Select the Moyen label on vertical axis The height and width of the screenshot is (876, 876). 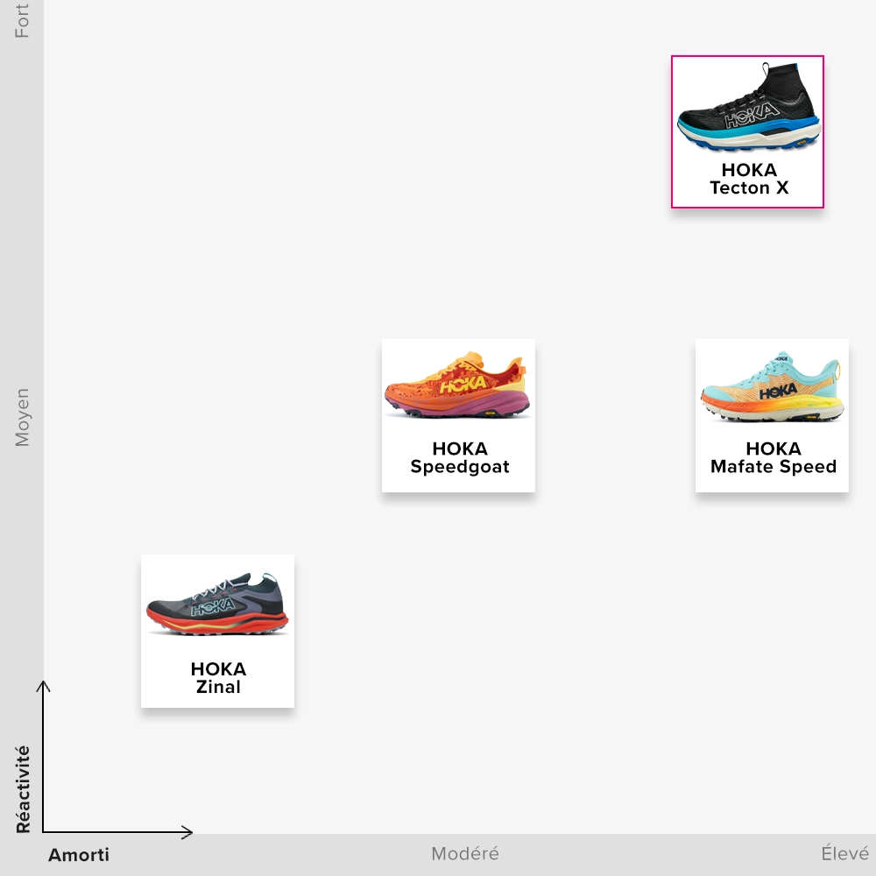click(22, 418)
